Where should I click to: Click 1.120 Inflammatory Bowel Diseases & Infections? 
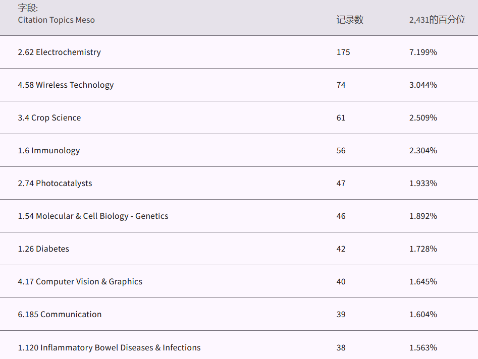click(109, 347)
